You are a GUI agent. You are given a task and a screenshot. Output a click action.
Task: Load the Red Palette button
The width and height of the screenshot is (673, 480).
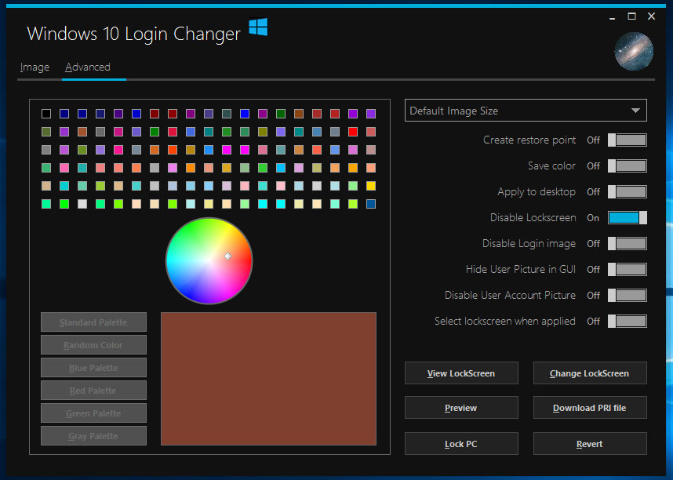[x=93, y=391]
